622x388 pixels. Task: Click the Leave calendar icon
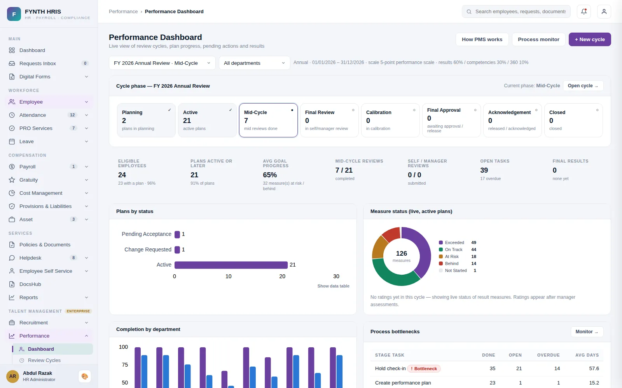click(12, 142)
